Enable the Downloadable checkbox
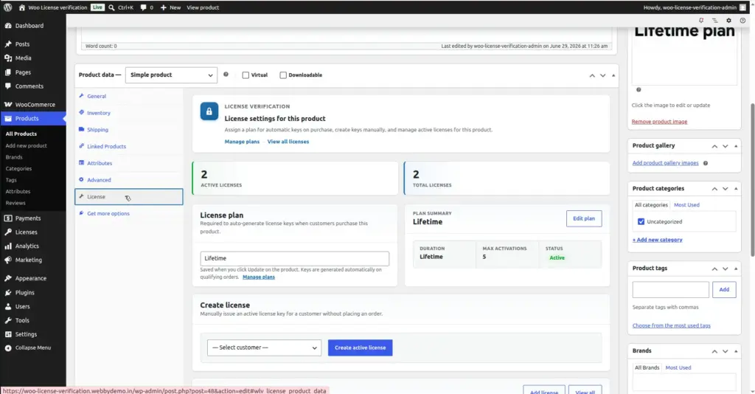755x394 pixels. pos(283,75)
